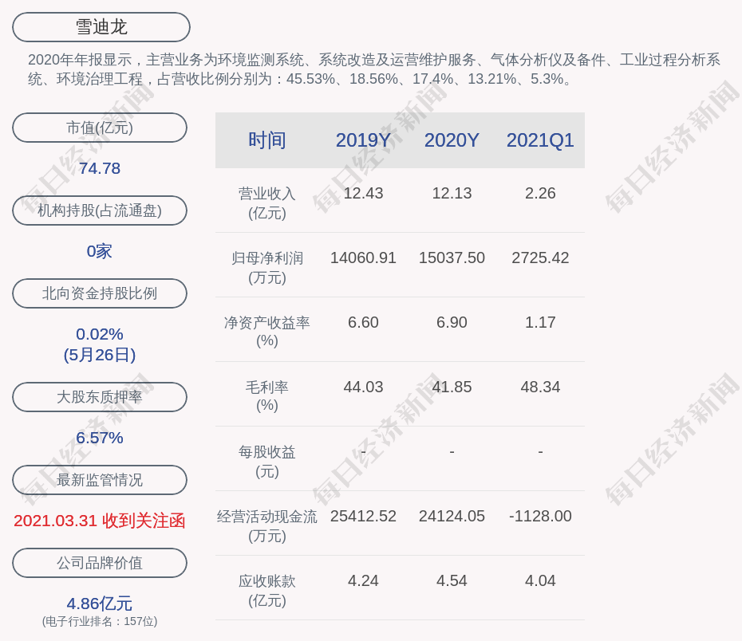Select gross margin 48.34
Viewport: 742px width, 641px height.
click(540, 387)
